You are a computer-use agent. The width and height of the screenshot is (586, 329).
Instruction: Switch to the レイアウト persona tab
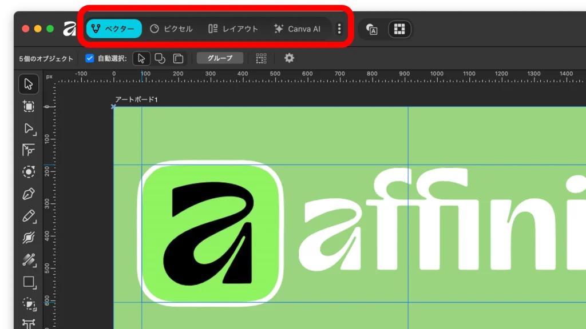233,29
